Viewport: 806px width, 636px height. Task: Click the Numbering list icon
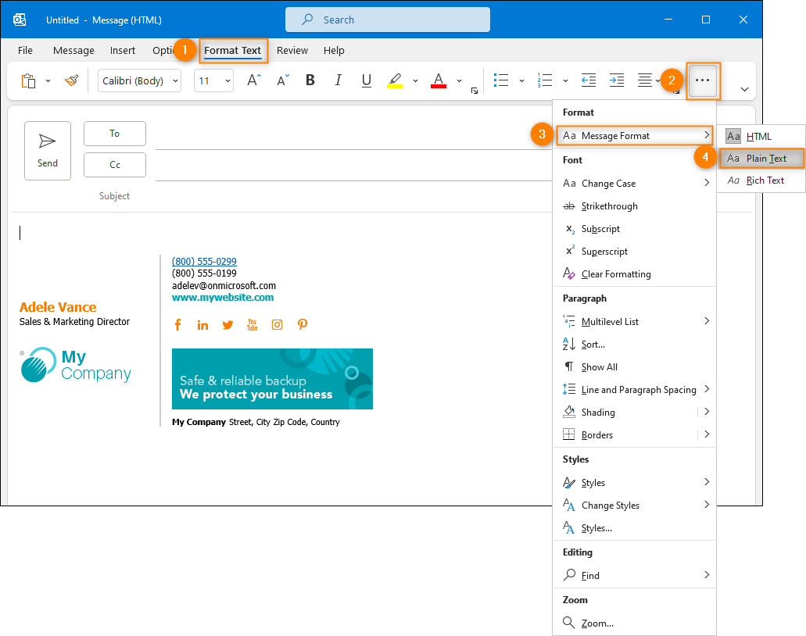click(544, 80)
